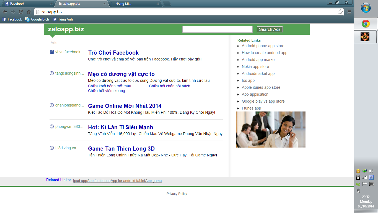Click the browser Back arrow
This screenshot has height=213, width=378.
point(5,12)
